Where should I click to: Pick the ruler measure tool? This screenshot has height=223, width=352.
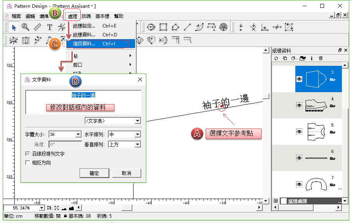(37, 27)
